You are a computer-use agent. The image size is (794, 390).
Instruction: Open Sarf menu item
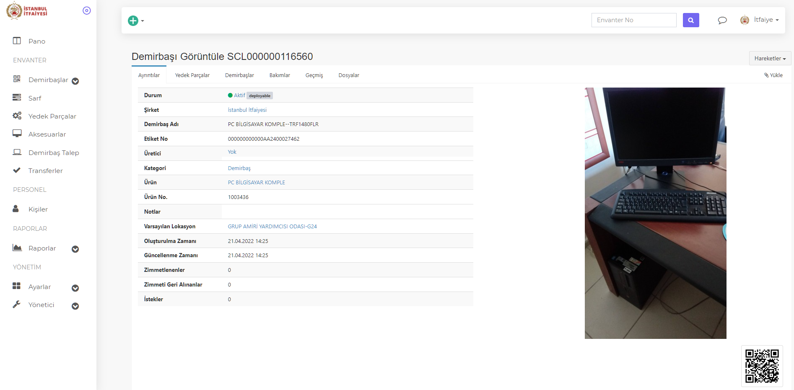tap(35, 98)
